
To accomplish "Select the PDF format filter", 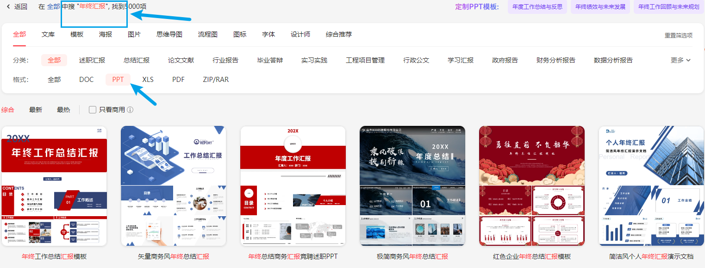I will pos(178,80).
